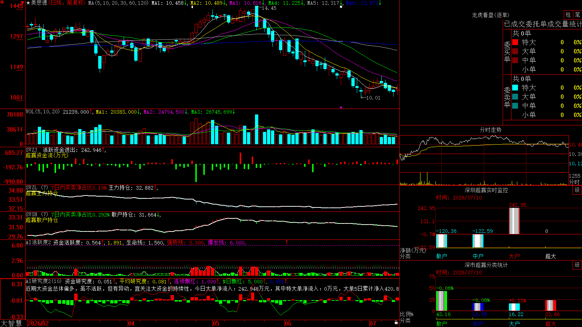Click the blue MA6: 12.572 value
Viewport: 582px width, 327px height.
pyautogui.click(x=362, y=3)
